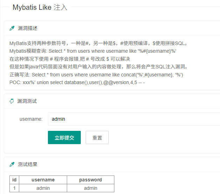Select the 测试结果 section heading
Image resolution: width=220 pixels, height=194 pixels.
coord(27,164)
